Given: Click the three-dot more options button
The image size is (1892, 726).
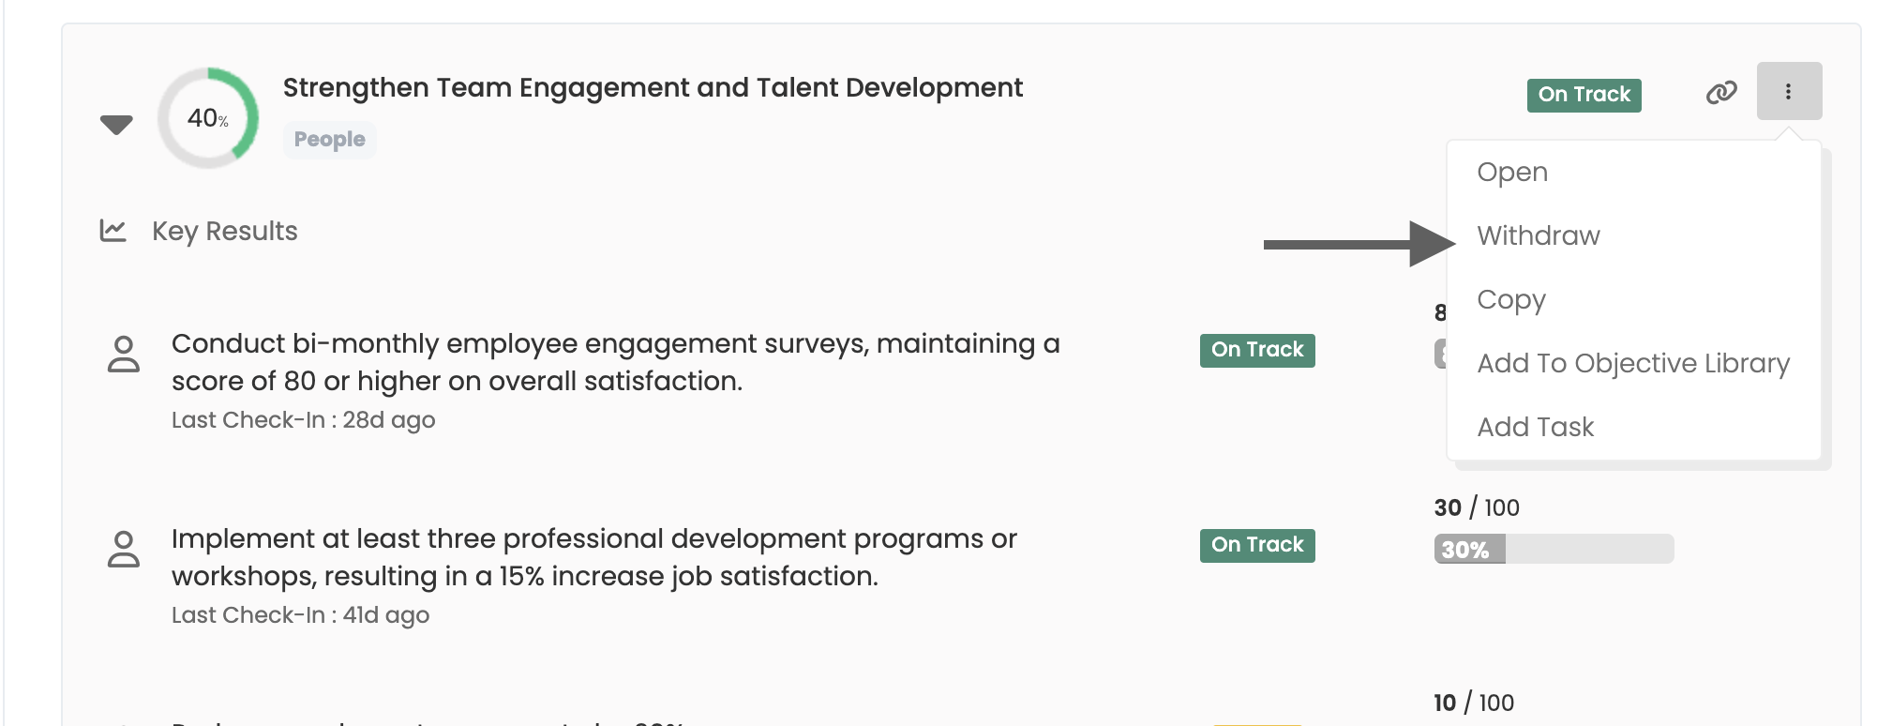Looking at the screenshot, I should (1788, 91).
